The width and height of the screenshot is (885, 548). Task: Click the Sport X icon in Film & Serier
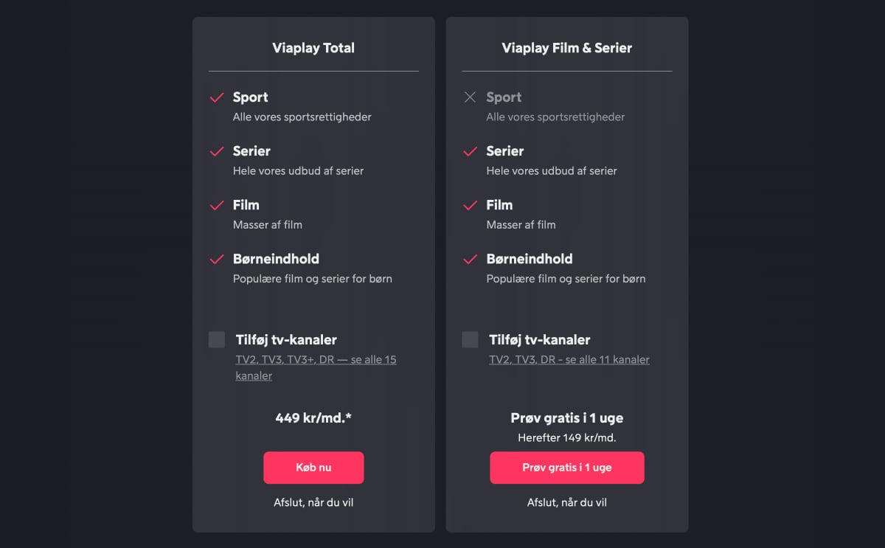tap(470, 97)
